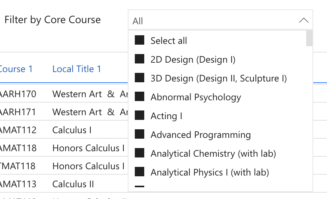Check the Select all checkbox

pos(140,40)
